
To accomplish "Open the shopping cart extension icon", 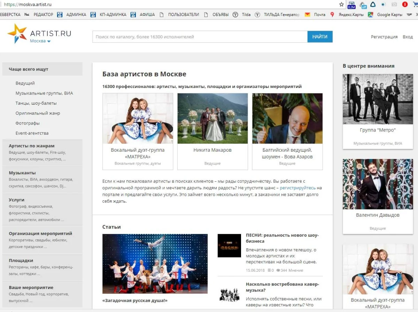I will 415,5.
